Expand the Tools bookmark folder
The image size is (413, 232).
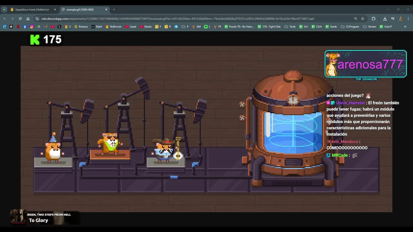coord(290,27)
